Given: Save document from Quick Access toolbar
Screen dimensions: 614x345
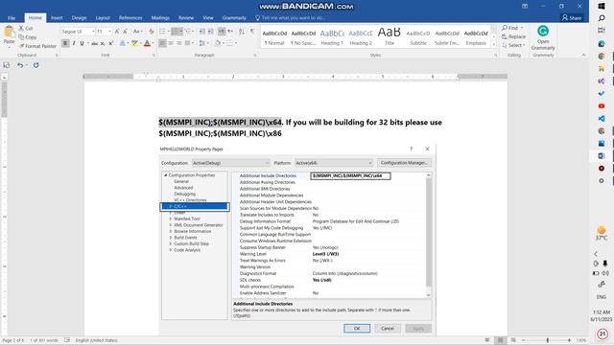Looking at the screenshot, I should (7, 65).
